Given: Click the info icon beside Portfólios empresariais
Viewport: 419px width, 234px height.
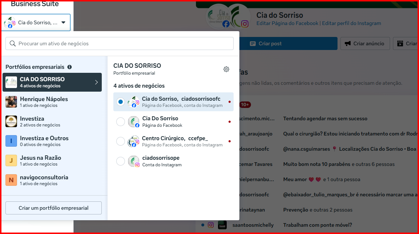Looking at the screenshot, I should 70,67.
